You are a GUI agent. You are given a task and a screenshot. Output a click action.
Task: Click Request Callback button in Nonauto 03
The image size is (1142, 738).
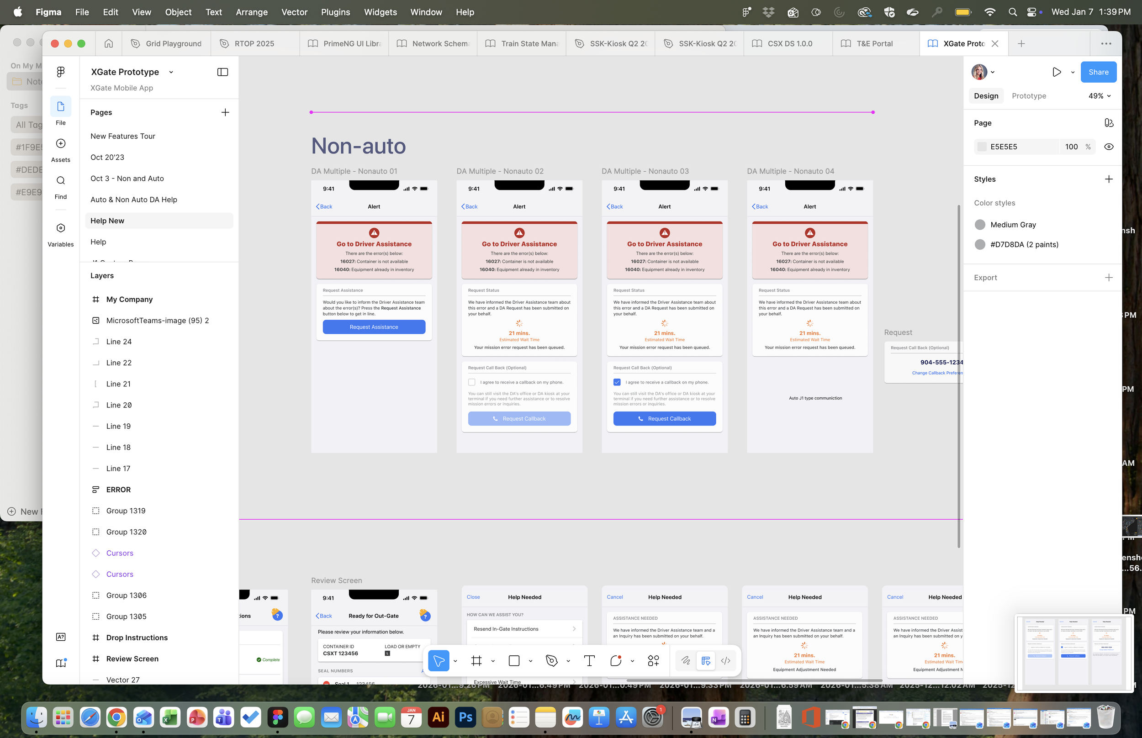(x=664, y=418)
